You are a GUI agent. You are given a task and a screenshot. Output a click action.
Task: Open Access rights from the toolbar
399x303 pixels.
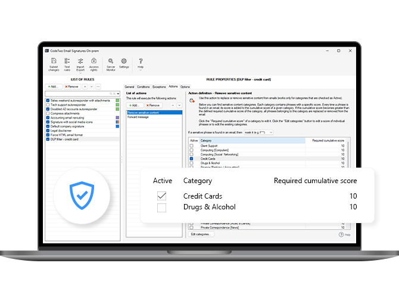[94, 63]
